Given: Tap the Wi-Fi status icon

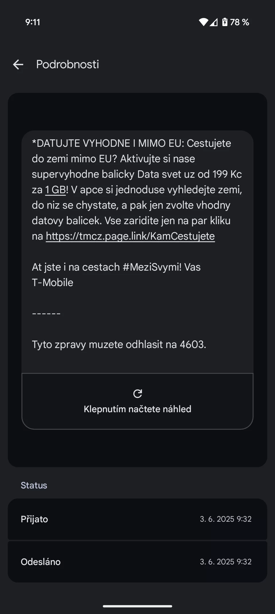Looking at the screenshot, I should (203, 22).
